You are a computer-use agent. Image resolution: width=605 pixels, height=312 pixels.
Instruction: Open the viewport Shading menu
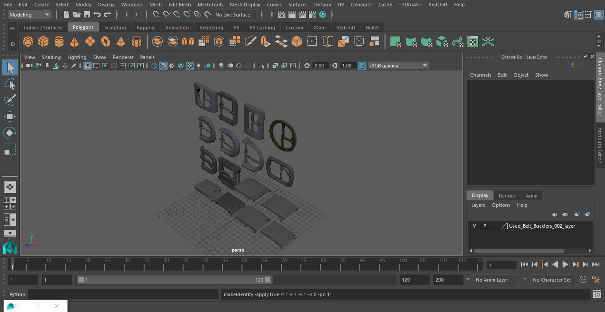point(51,57)
